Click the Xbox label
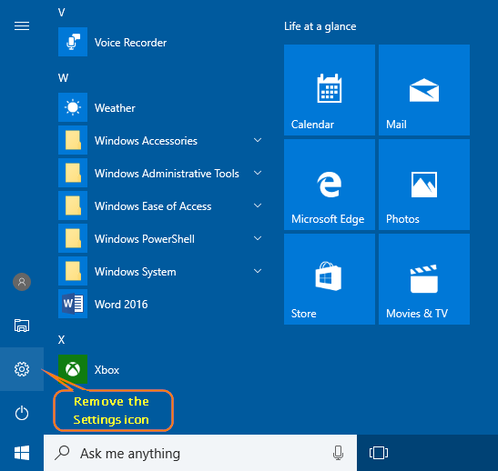The width and height of the screenshot is (498, 471). click(x=107, y=370)
